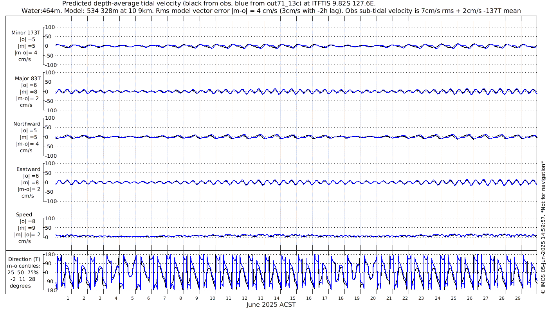
Task: Click day '15' on the date axis
Action: tap(293, 298)
